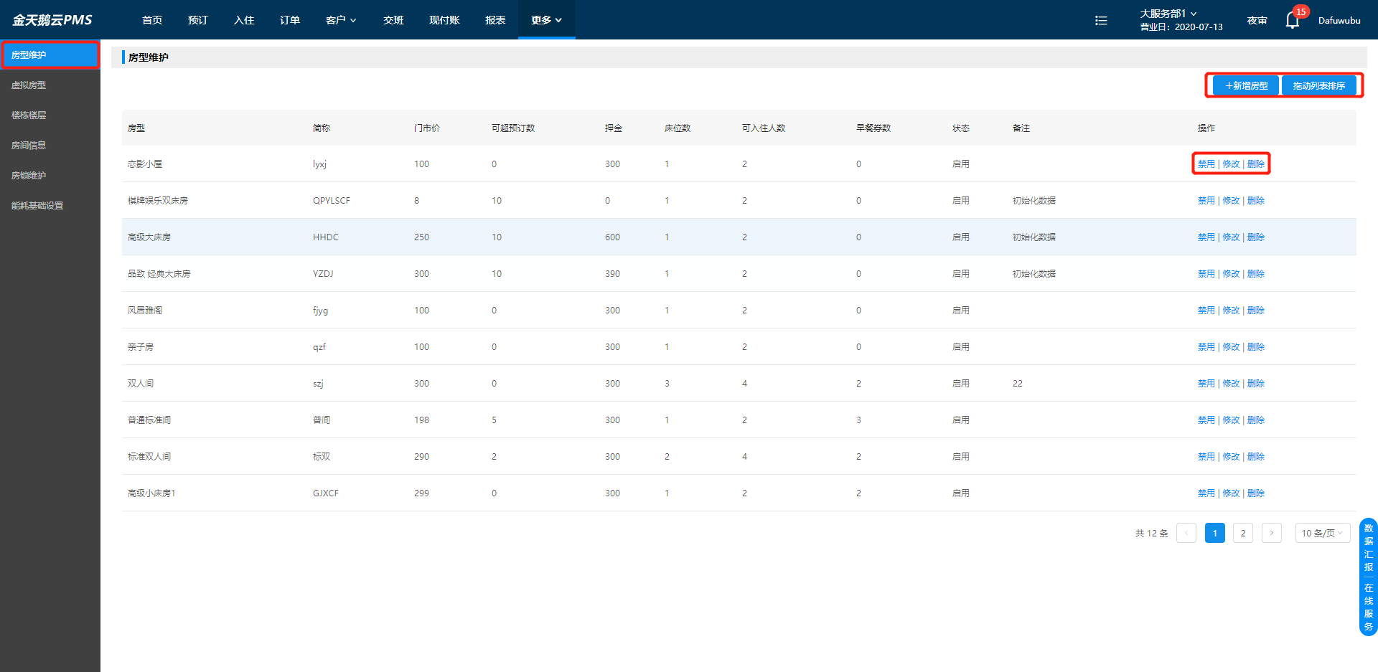Image resolution: width=1378 pixels, height=672 pixels.
Task: Click the next page arrow
Action: (x=1272, y=533)
